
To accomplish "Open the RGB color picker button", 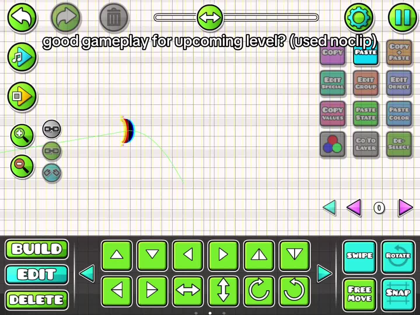I will 332,144.
